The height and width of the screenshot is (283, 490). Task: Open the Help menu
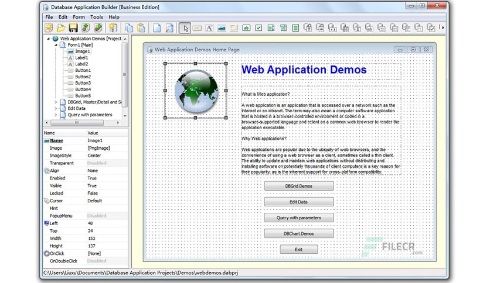click(x=114, y=17)
